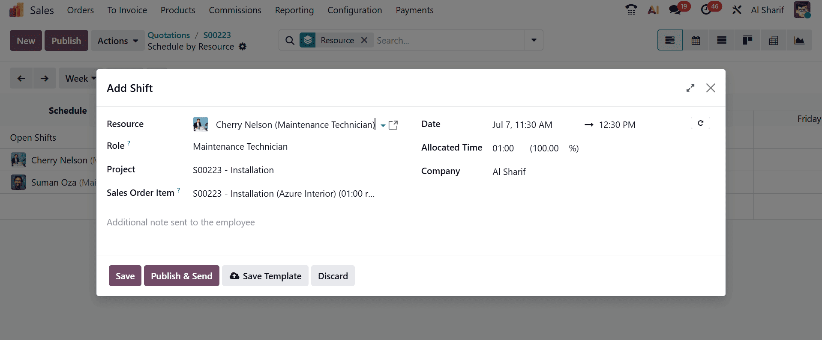Click the Discard button
Screen dimensions: 822x340
tap(333, 276)
